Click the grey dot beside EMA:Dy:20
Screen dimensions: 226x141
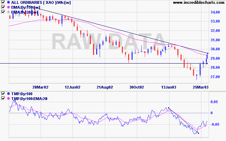click(x=8, y=12)
